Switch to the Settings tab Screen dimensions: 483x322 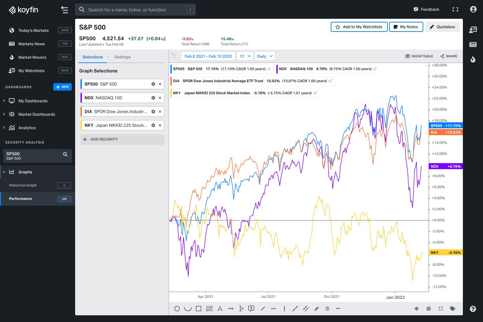point(122,57)
